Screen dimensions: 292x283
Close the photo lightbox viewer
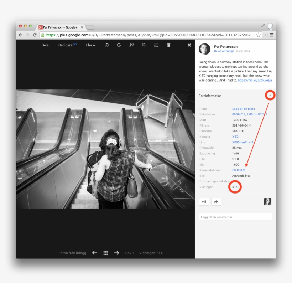pyautogui.click(x=189, y=45)
